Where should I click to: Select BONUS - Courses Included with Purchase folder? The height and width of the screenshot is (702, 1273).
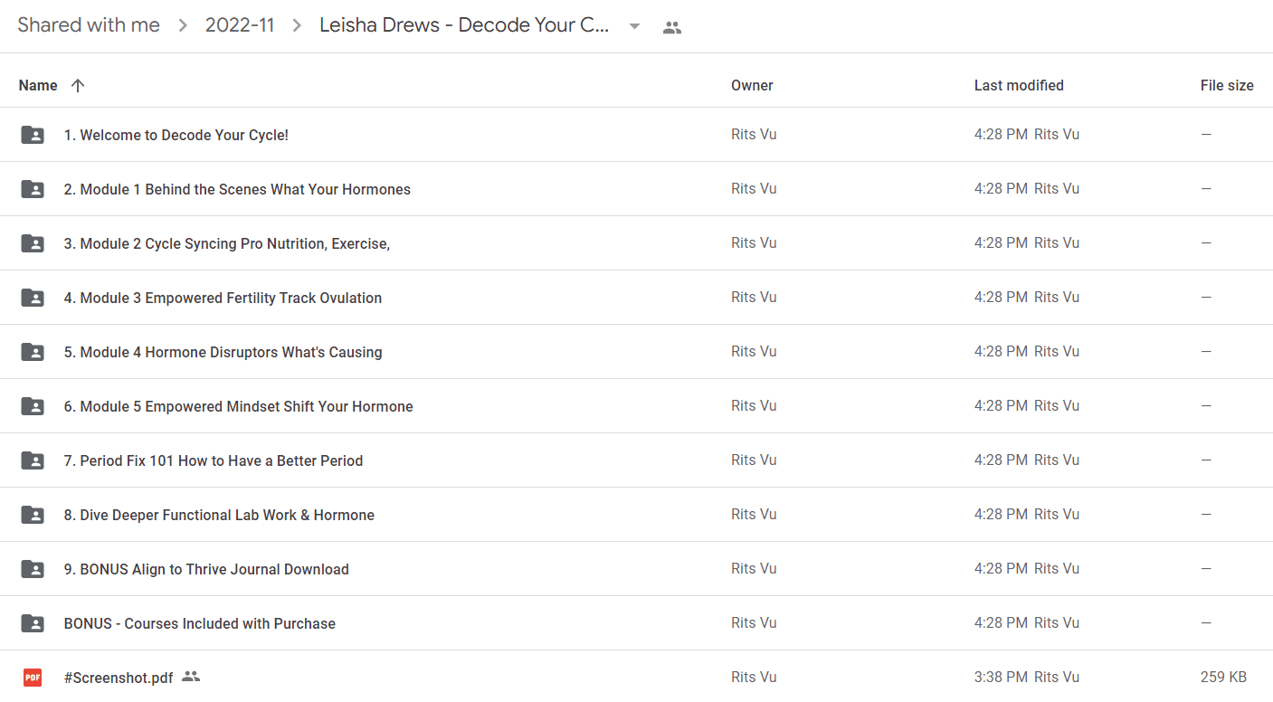636,623
